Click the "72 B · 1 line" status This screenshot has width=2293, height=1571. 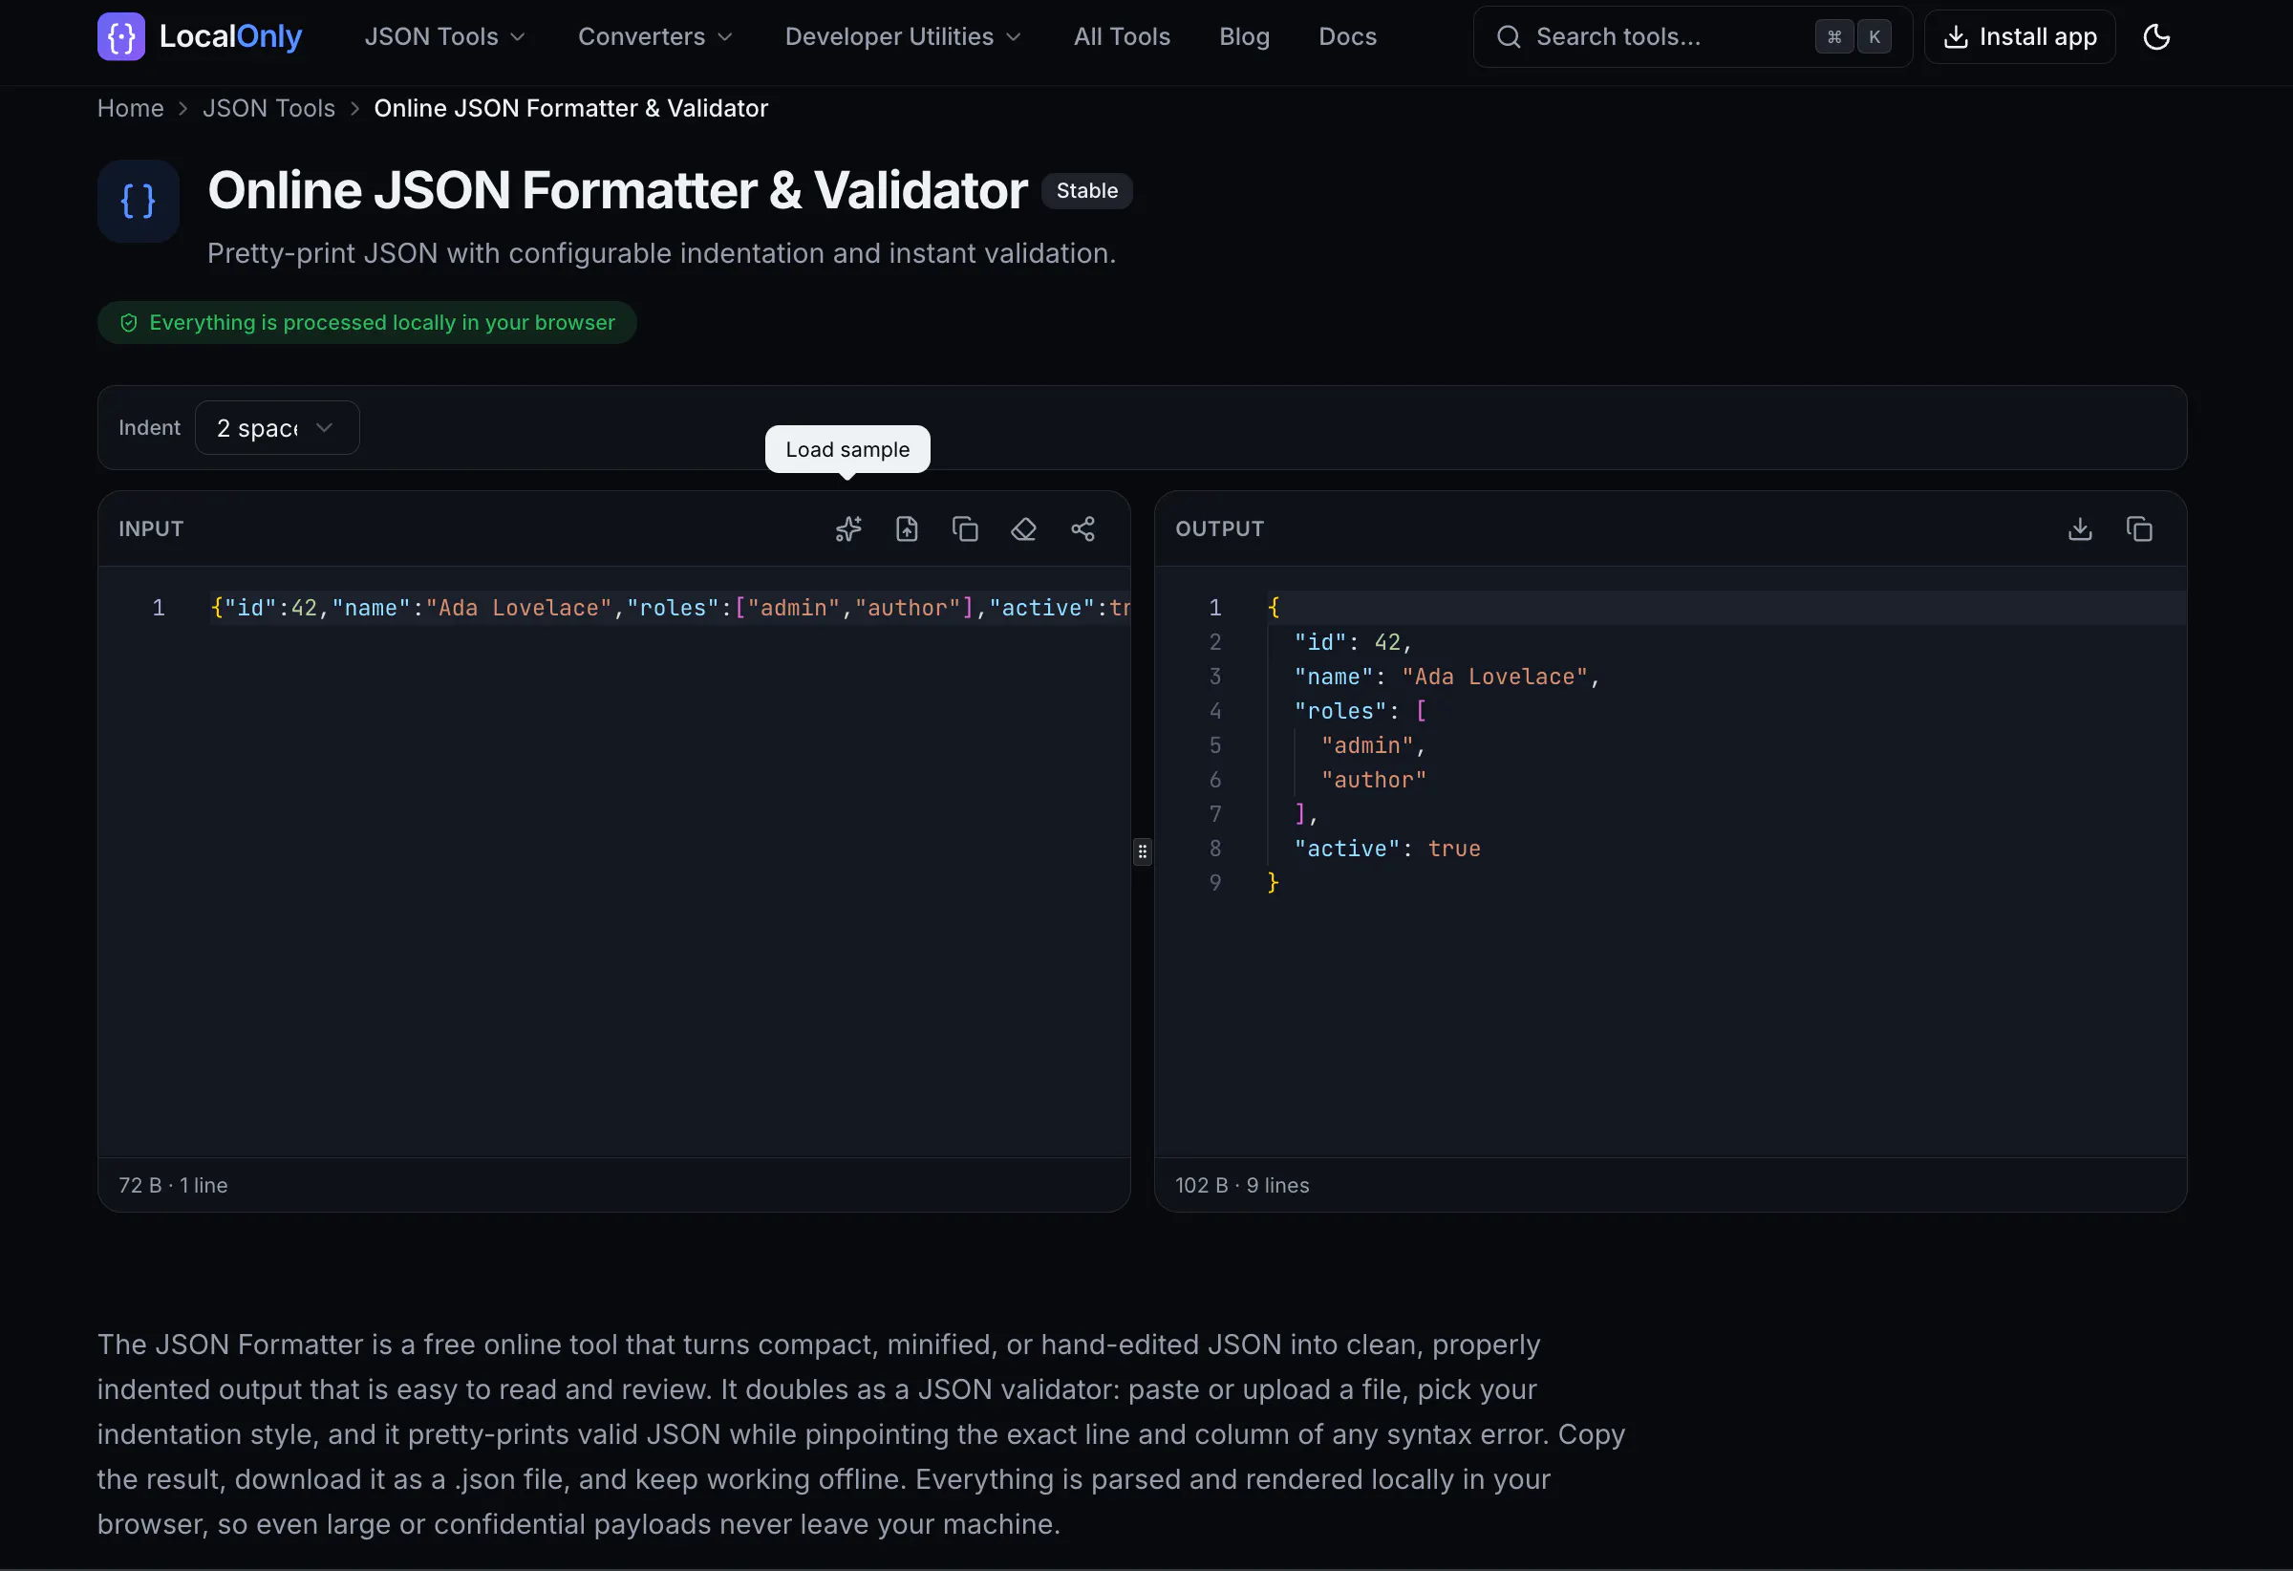coord(173,1185)
